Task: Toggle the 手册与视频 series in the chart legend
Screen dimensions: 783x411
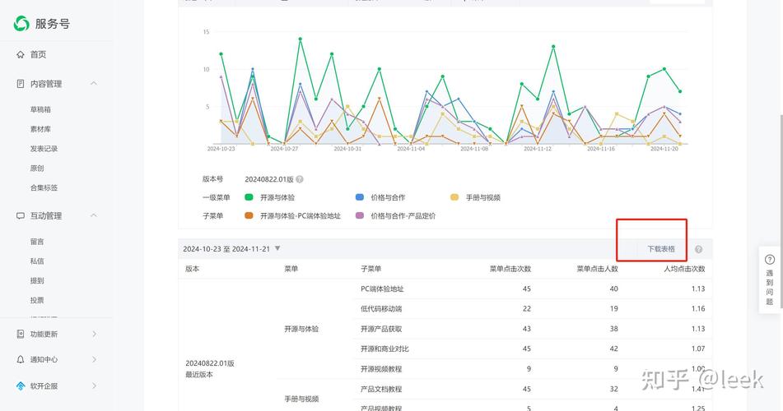Action: (x=454, y=197)
